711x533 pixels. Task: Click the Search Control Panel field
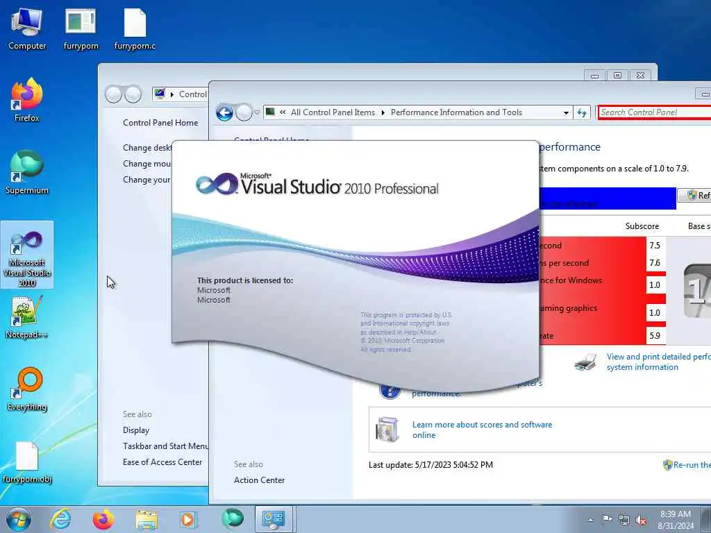tap(654, 112)
